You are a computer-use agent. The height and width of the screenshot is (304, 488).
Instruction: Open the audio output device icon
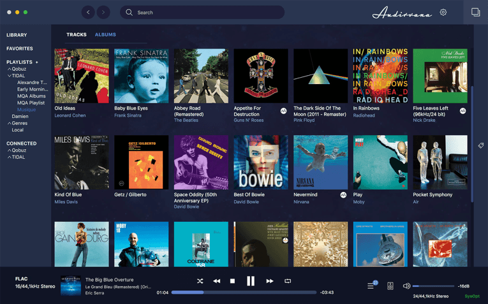coord(390,286)
